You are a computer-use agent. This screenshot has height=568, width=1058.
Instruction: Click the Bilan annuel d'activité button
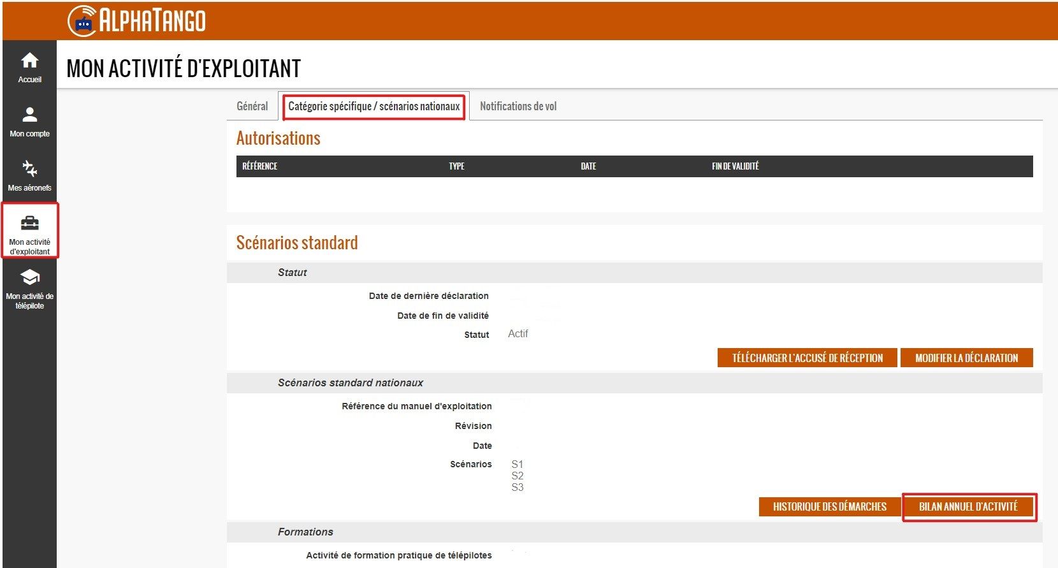[968, 507]
